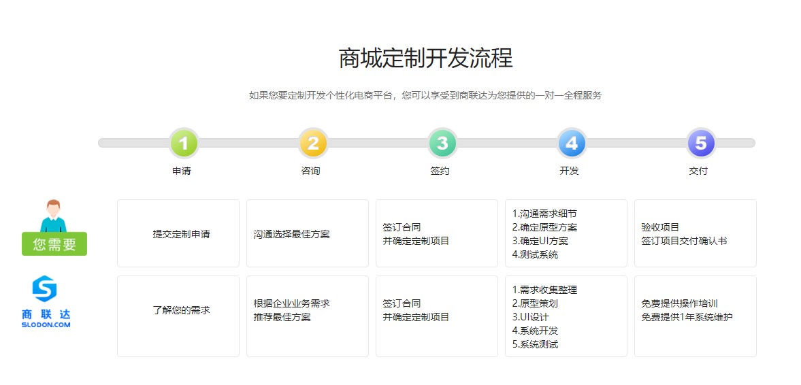Screen dimensions: 801x385
Task: Click the 沟通选择最佳方案 card
Action: (x=308, y=233)
